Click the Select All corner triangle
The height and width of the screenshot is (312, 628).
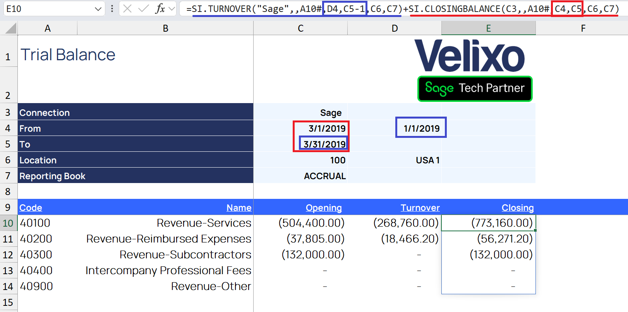(x=11, y=28)
